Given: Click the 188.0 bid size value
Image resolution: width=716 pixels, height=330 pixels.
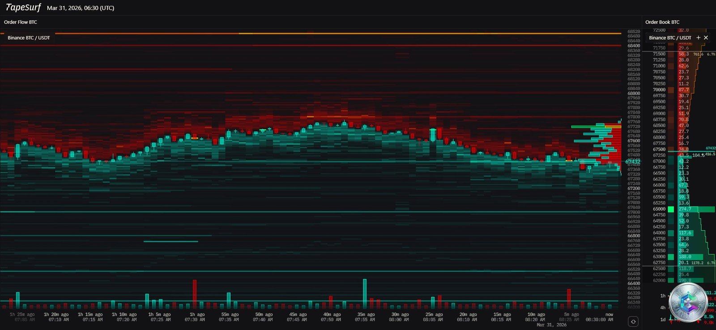Looking at the screenshot, I should pyautogui.click(x=685, y=257).
